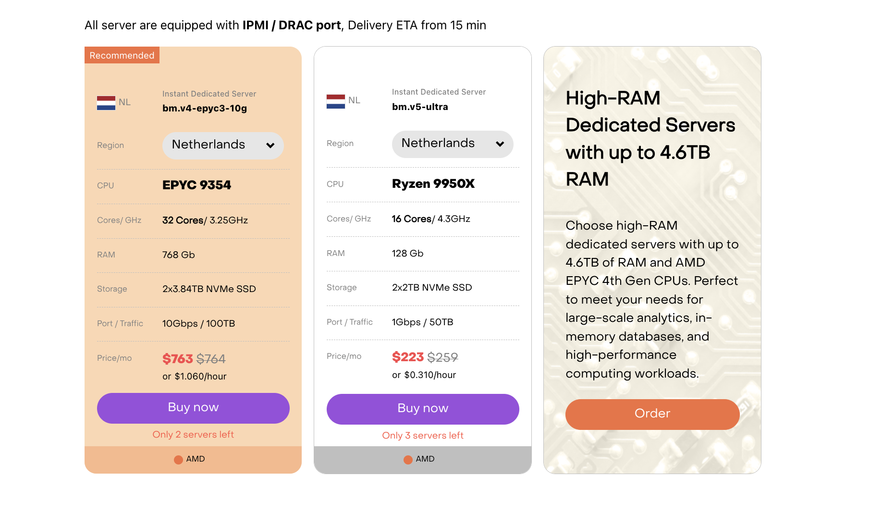Click the AMD footer tab on EPYC card
Screen dimensions: 883x513
click(x=193, y=460)
